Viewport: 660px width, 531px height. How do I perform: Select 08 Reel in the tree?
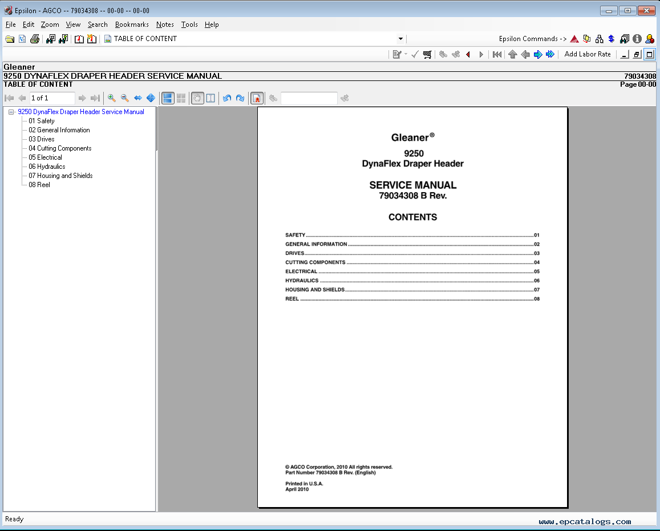[x=39, y=185]
